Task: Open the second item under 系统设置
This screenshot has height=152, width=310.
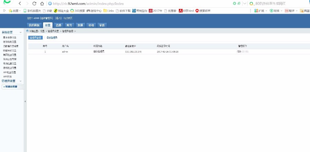Action: point(10,42)
